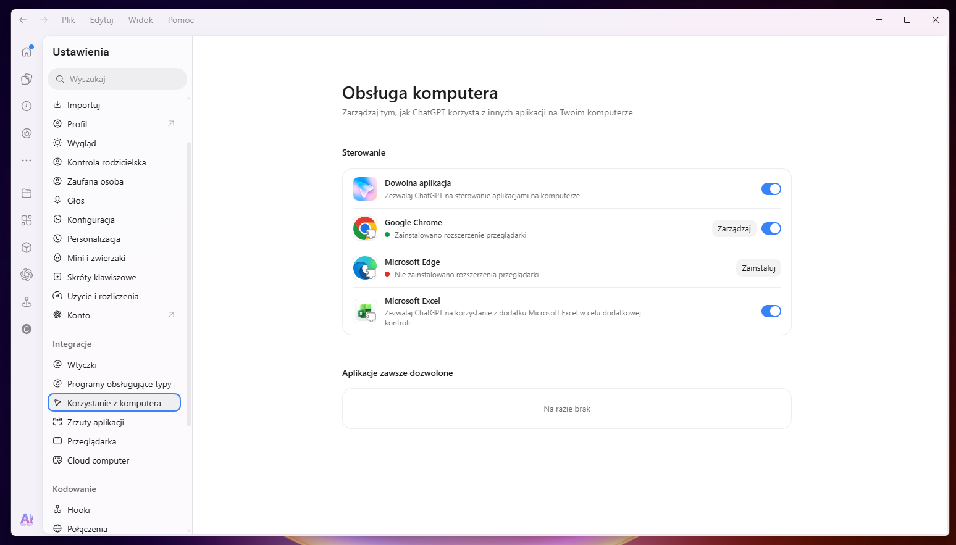Select Zaufana osoba in sidebar
This screenshot has height=545, width=956.
(114, 181)
